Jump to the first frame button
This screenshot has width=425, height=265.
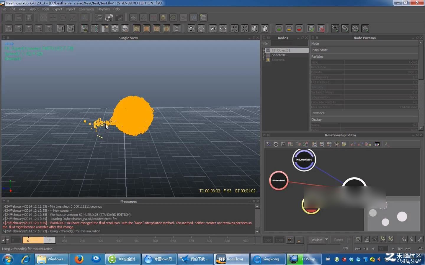(x=358, y=249)
